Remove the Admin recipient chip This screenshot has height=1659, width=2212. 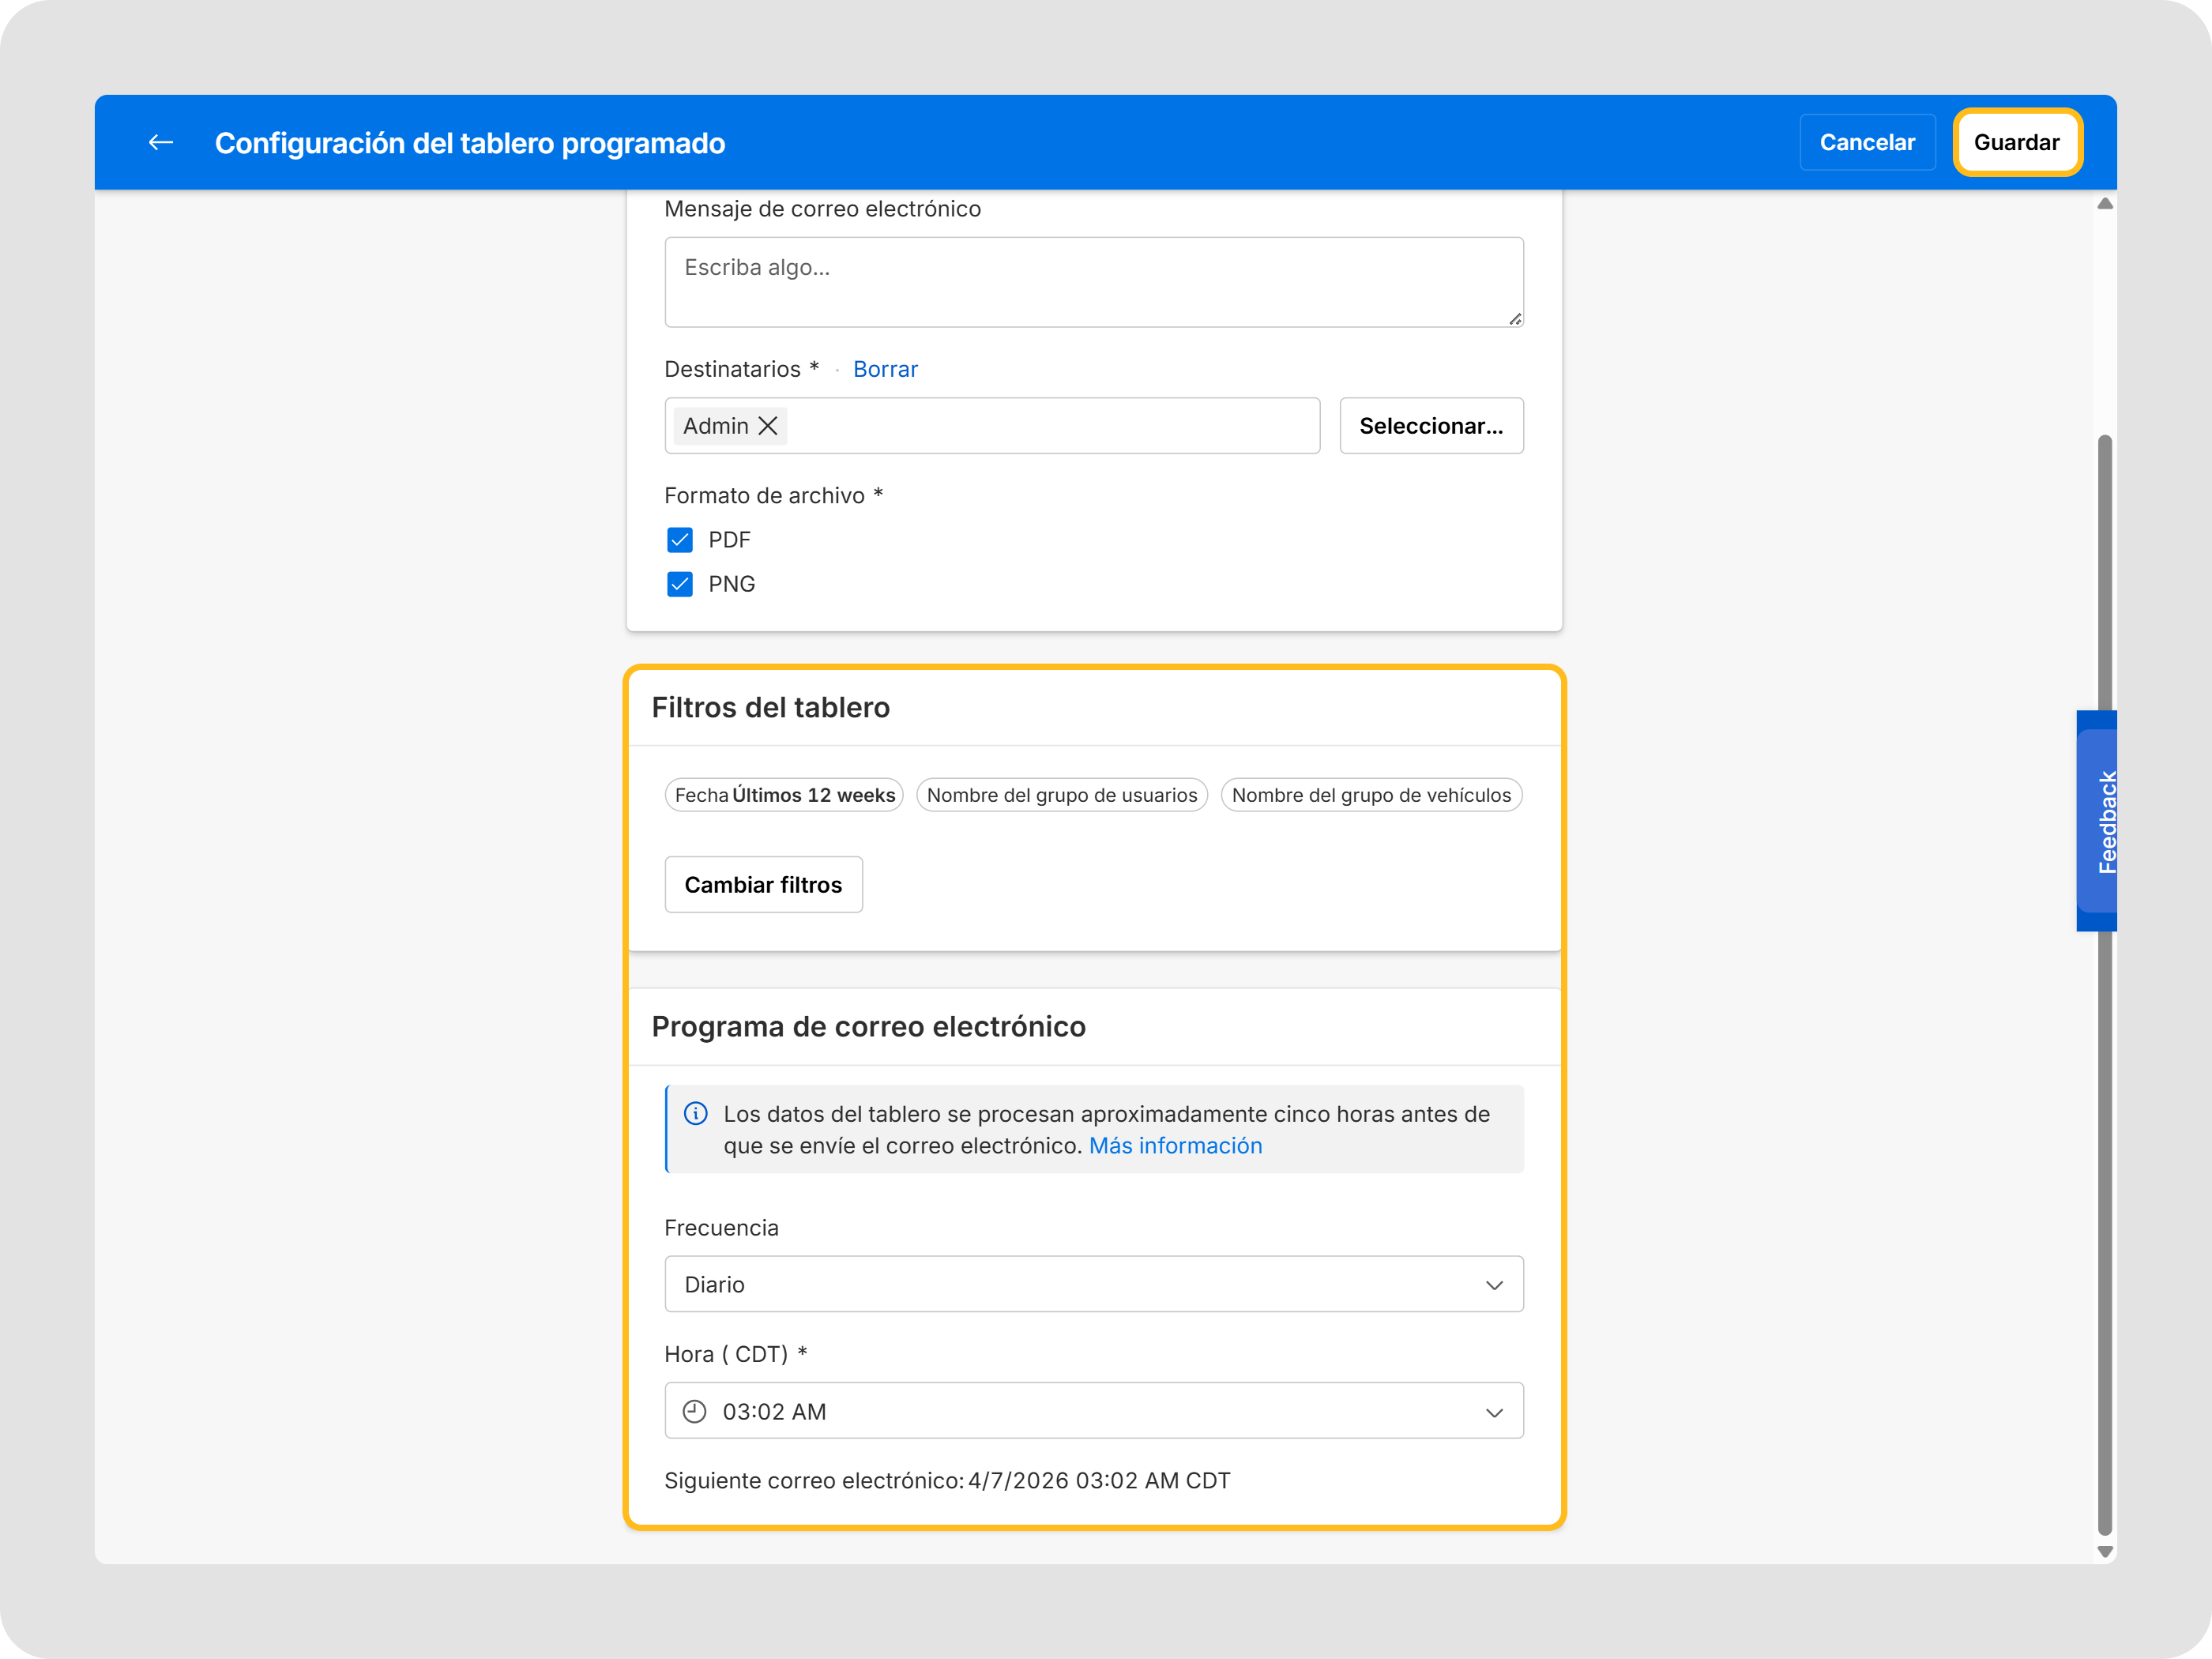tap(767, 425)
